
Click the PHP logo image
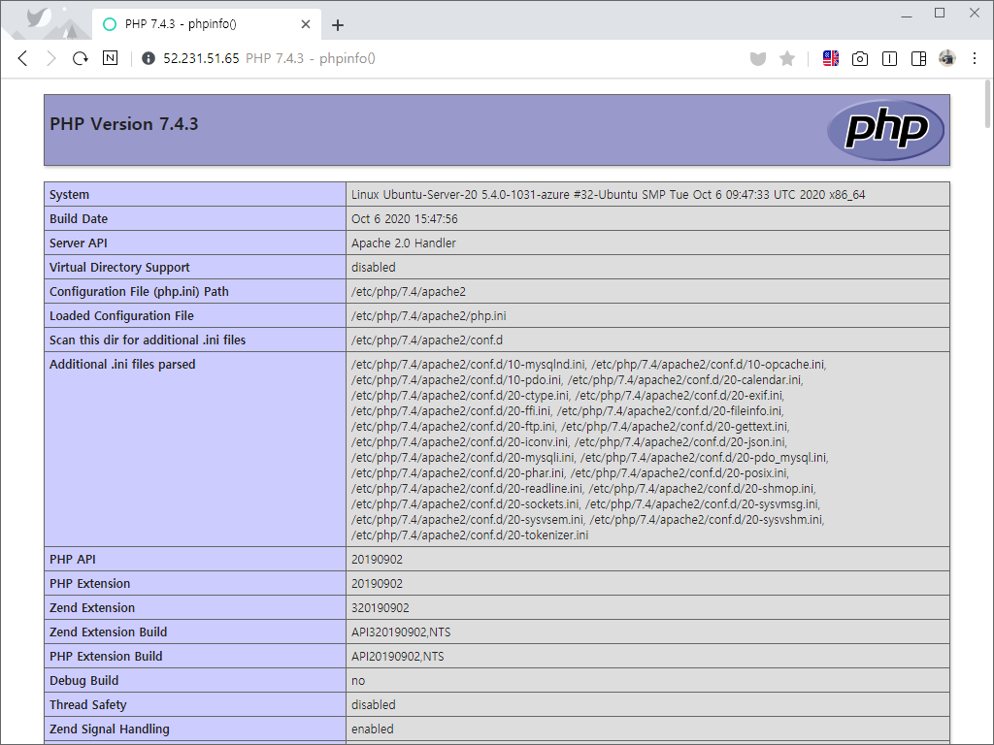coord(885,129)
